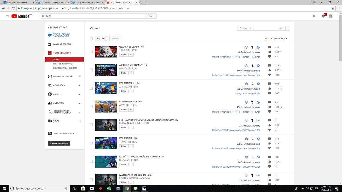Open the Windows Start menu

4,188
